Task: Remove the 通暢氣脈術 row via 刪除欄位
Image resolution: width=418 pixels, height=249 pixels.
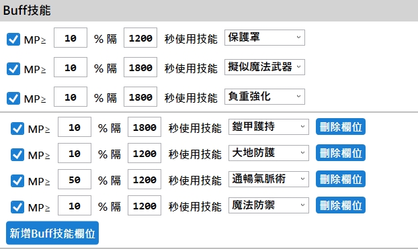Action: 341,179
